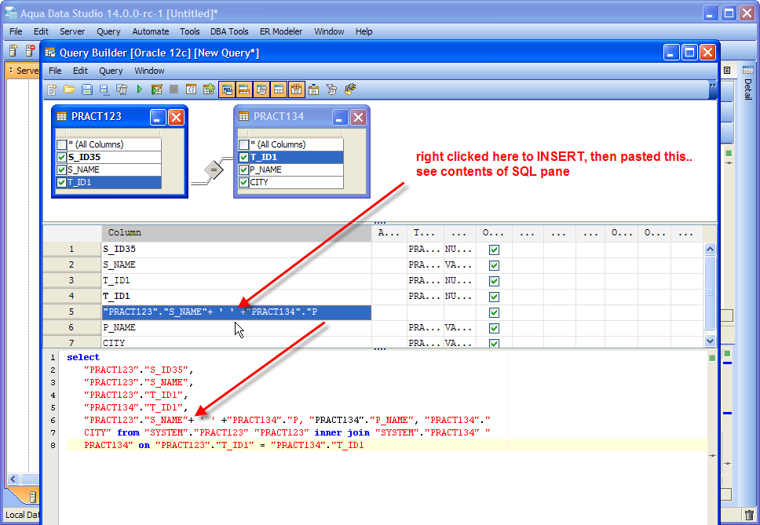Expand the toolbar overflow chevron at right
The width and height of the screenshot is (760, 525).
tap(713, 86)
